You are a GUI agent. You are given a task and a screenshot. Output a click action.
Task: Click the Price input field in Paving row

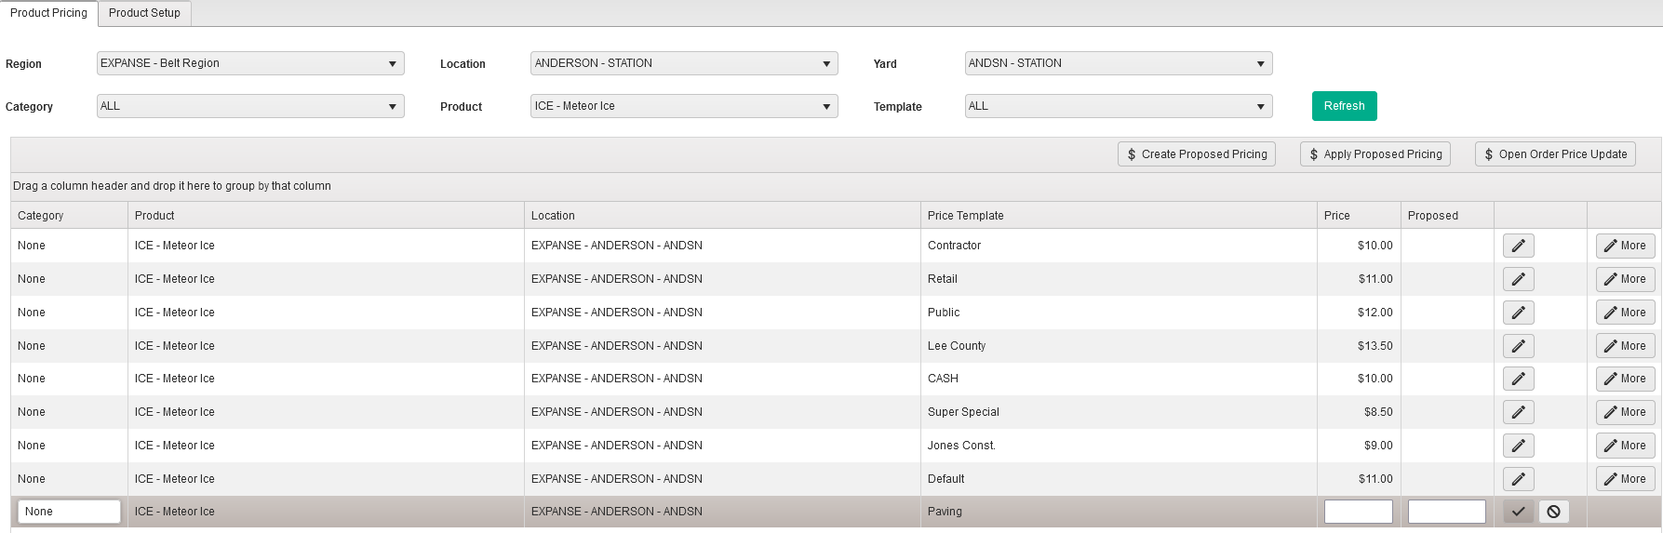[1358, 512]
